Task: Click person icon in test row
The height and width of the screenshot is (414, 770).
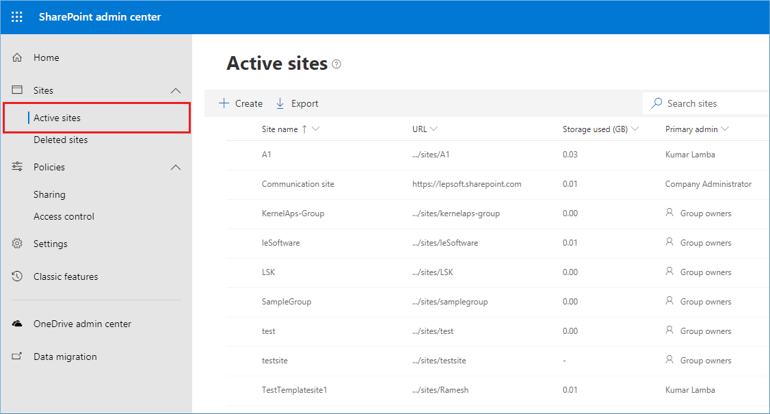Action: pos(669,331)
